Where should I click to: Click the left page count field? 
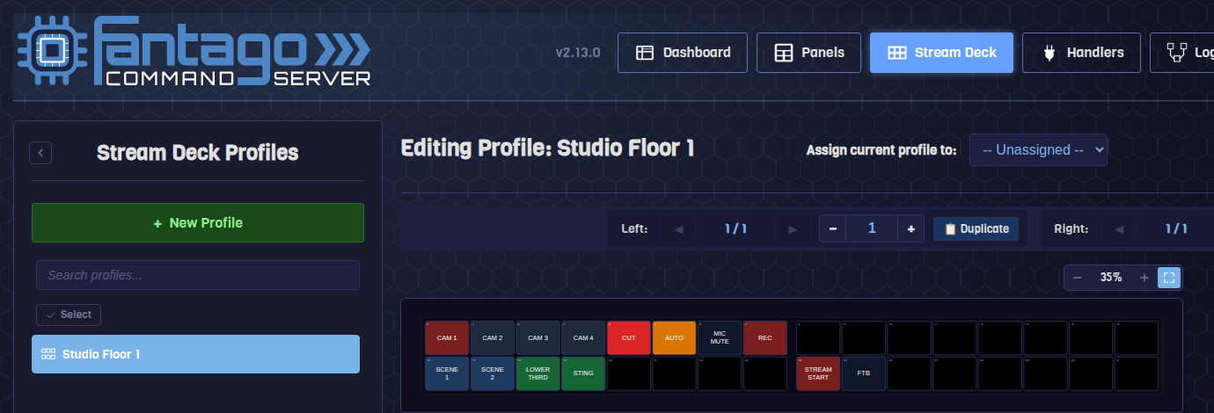click(x=872, y=229)
